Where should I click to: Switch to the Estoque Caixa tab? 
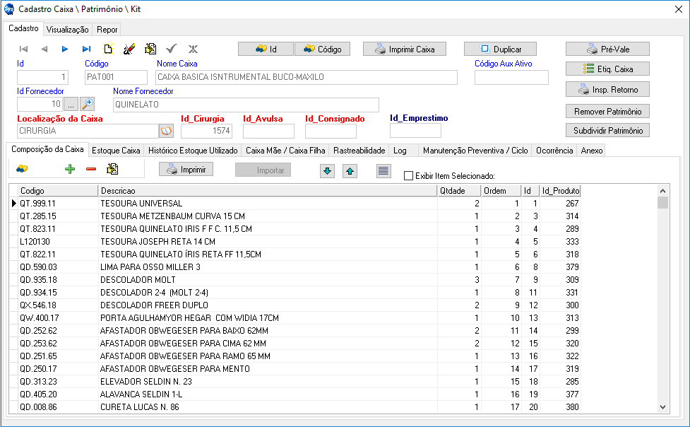(116, 151)
